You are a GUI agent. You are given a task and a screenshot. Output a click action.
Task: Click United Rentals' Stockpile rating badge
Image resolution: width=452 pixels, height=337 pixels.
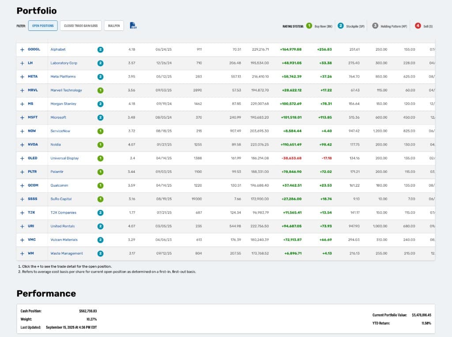[x=100, y=226]
